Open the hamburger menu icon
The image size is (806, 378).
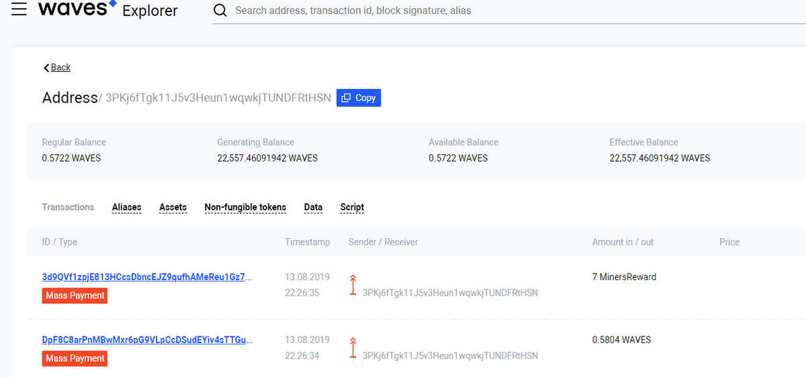(19, 10)
